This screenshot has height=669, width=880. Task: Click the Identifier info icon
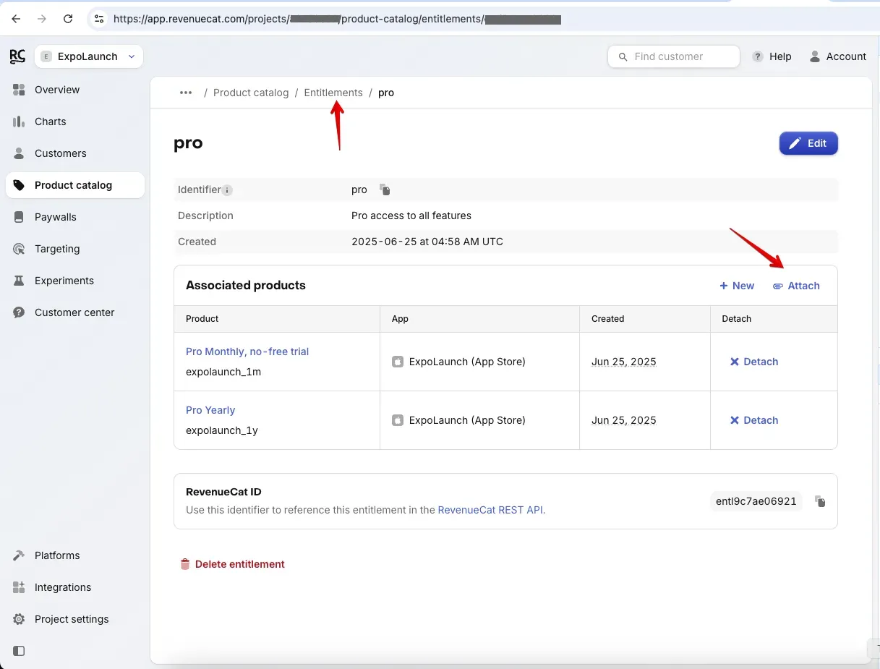227,190
